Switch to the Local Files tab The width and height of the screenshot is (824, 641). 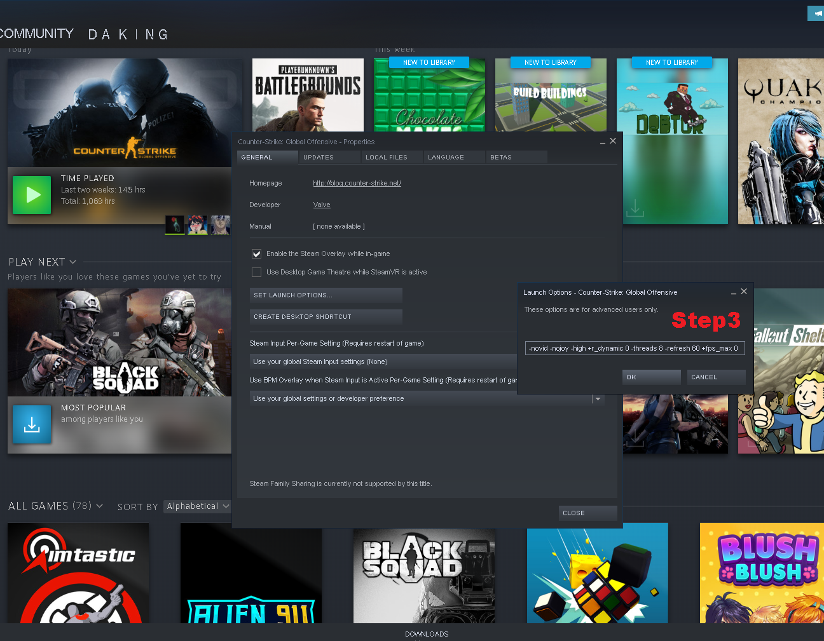click(392, 157)
